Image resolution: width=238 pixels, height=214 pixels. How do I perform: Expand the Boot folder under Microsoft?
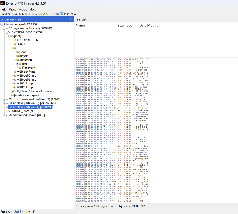[17, 64]
